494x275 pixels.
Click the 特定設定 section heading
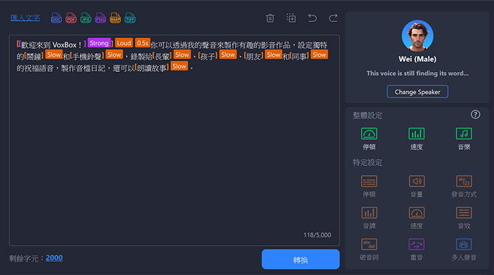click(x=367, y=162)
